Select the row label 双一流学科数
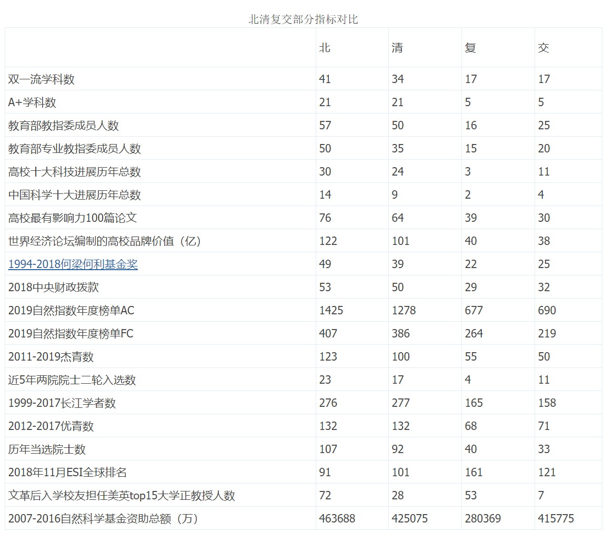 click(41, 79)
